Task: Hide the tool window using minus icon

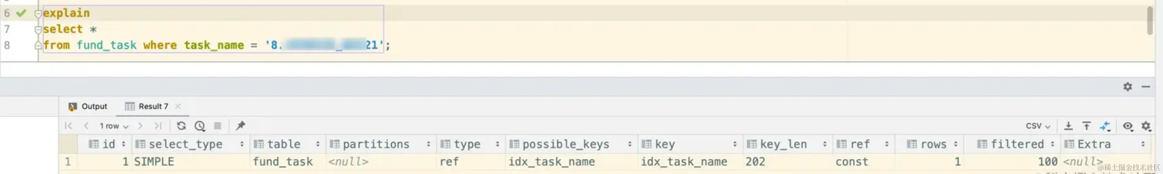Action: point(1146,86)
